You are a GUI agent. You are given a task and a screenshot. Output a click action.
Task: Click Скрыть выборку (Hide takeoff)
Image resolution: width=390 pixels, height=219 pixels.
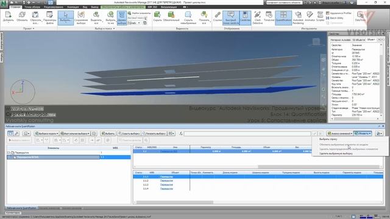tap(129, 134)
